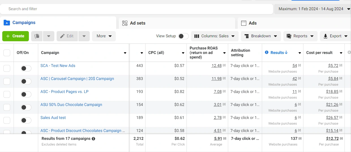Select the Sales Aud test campaign checkbox

pos(7,120)
